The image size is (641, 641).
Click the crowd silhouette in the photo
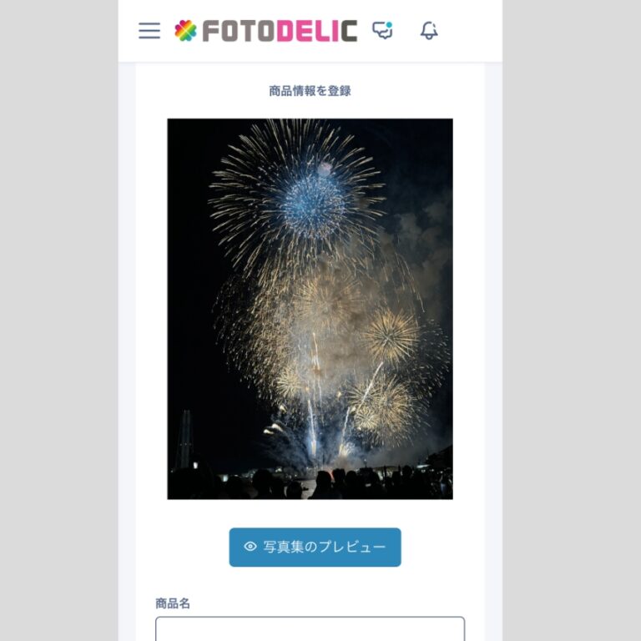coord(310,483)
